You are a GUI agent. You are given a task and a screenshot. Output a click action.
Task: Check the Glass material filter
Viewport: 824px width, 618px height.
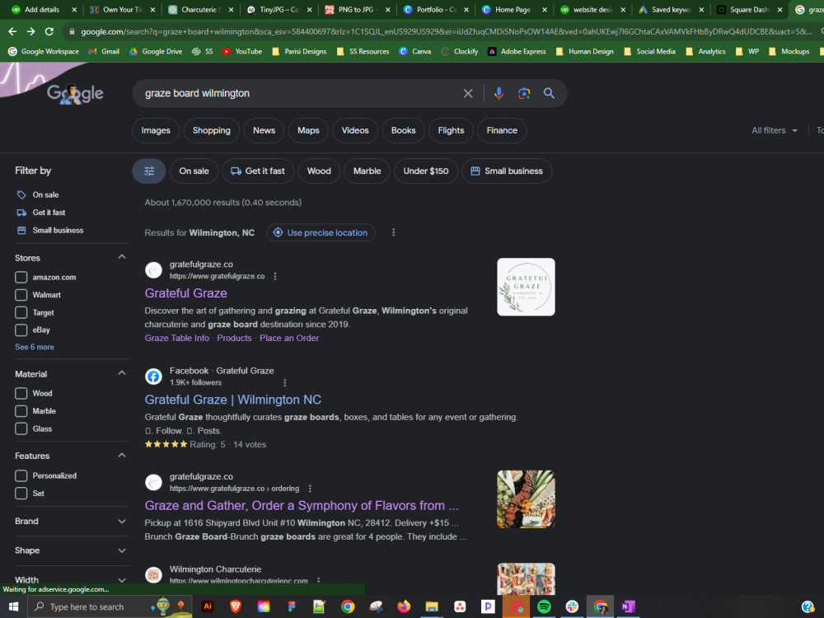(21, 428)
